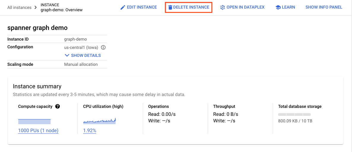Click the Compute capacity help question mark
Image resolution: width=352 pixels, height=152 pixels.
coord(58,106)
